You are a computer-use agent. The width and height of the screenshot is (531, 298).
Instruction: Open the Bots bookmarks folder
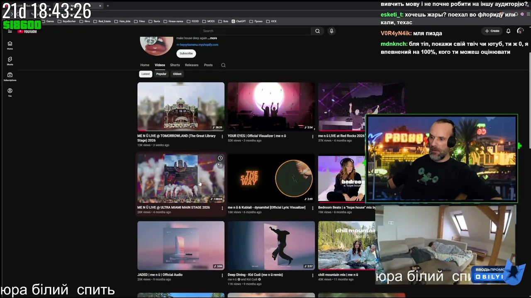tap(224, 21)
